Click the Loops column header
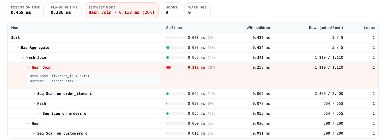Image resolution: width=386 pixels, height=140 pixels. [369, 28]
